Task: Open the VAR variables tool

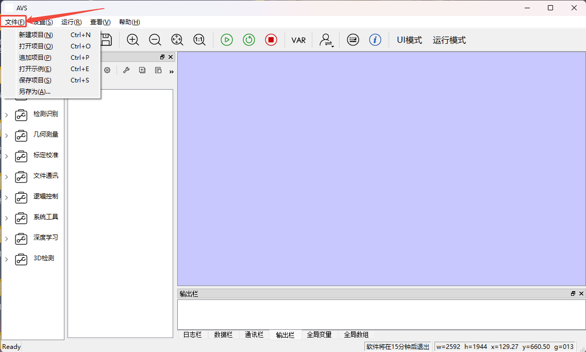Action: (298, 40)
